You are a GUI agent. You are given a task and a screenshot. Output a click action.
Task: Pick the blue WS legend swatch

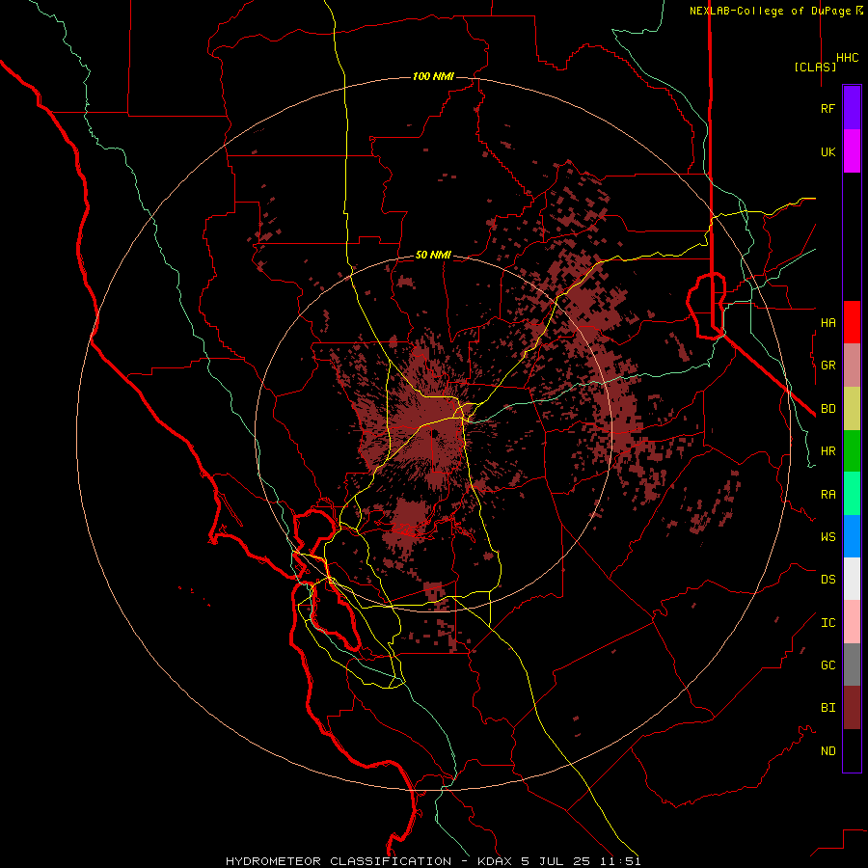point(852,536)
